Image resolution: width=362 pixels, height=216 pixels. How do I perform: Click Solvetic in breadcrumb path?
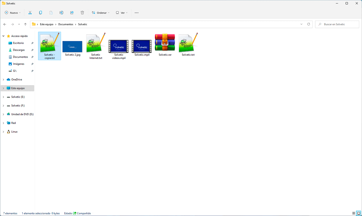83,24
